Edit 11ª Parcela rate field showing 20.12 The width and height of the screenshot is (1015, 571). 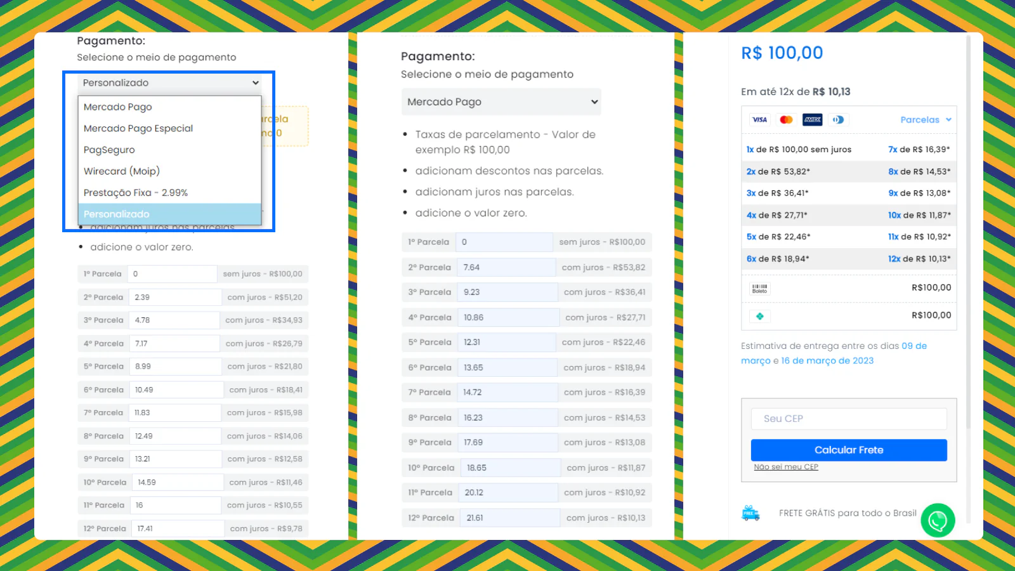point(508,493)
